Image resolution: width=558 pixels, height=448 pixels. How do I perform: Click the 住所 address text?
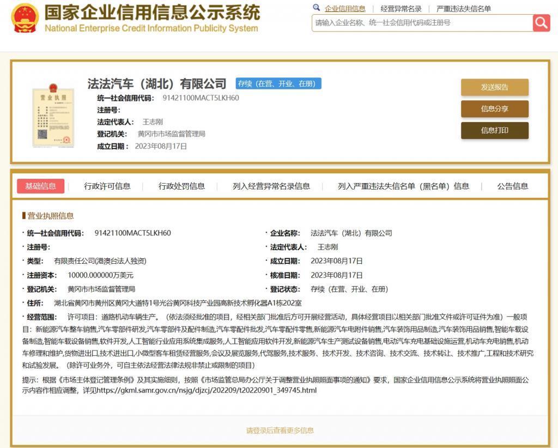click(178, 303)
